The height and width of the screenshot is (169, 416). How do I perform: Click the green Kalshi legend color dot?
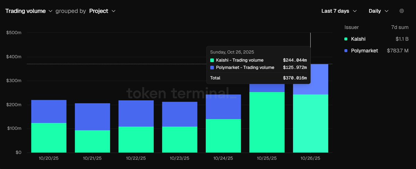(x=346, y=39)
